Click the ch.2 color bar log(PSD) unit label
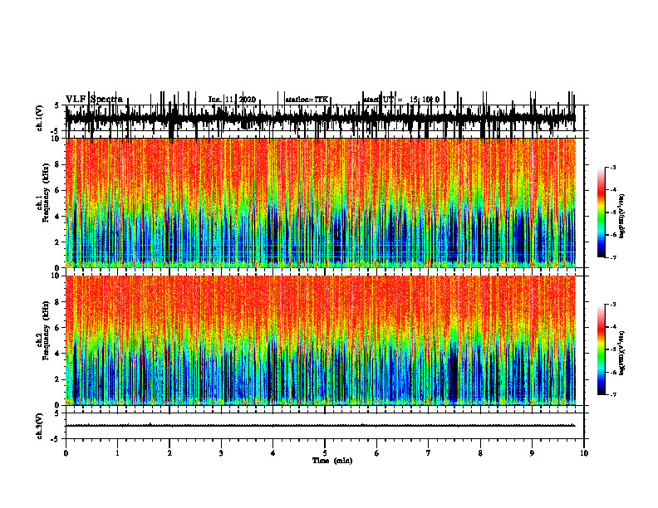The image size is (658, 508). (x=622, y=354)
